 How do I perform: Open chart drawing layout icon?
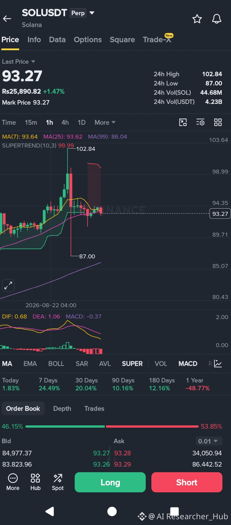click(x=183, y=122)
